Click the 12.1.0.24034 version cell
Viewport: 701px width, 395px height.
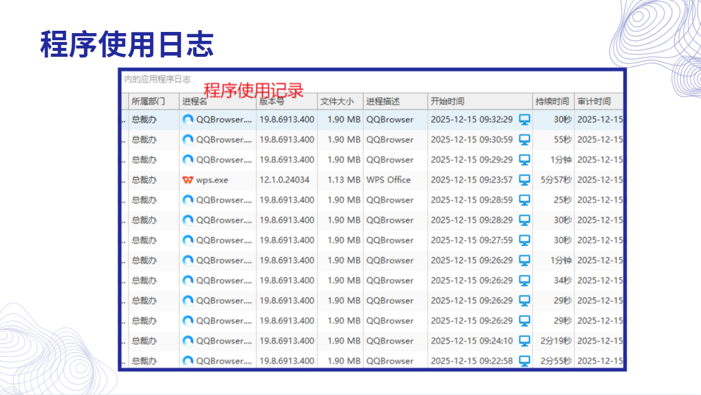pyautogui.click(x=285, y=180)
